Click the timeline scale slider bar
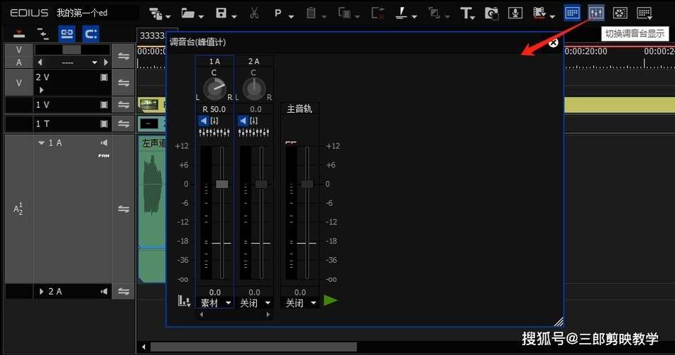 point(72,50)
